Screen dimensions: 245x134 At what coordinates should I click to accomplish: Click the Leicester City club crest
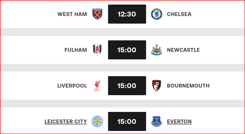97,122
